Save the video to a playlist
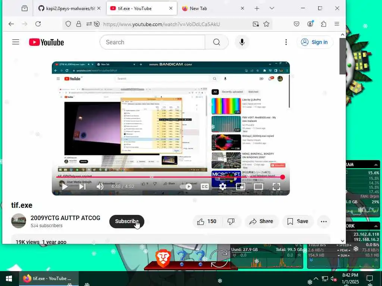Screen dimensions: 382x286 click(298, 222)
